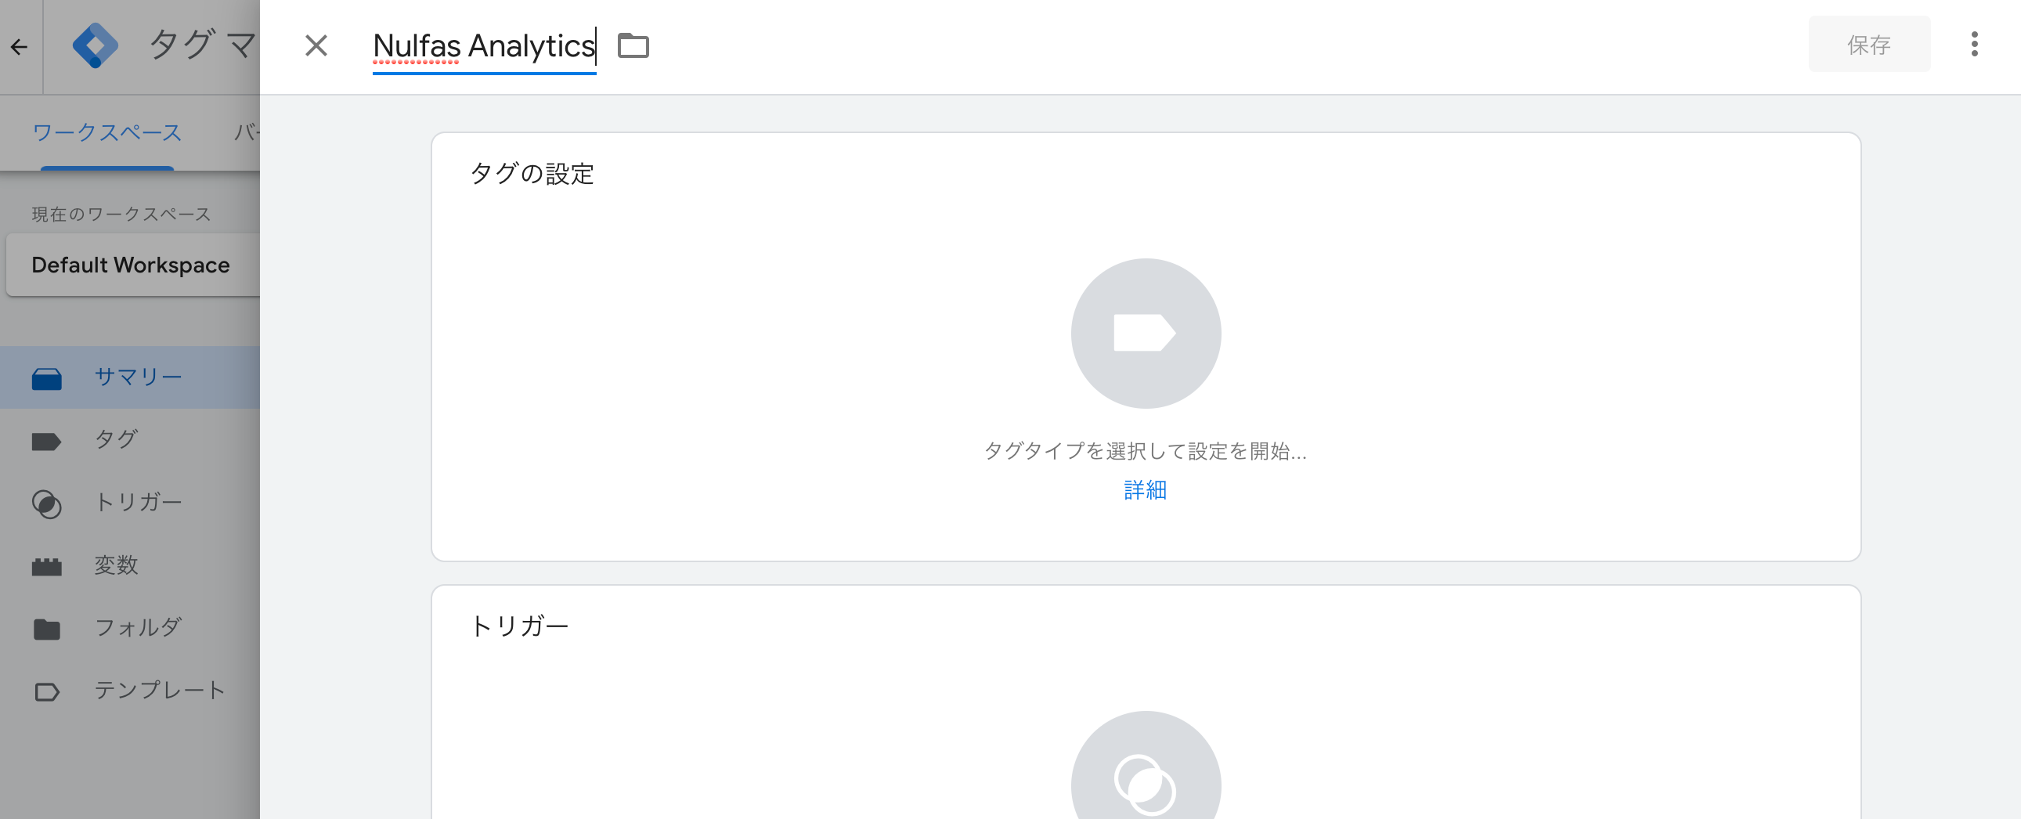The image size is (2021, 819).
Task: Click the trigger placeholder circle icon
Action: coord(1146,773)
